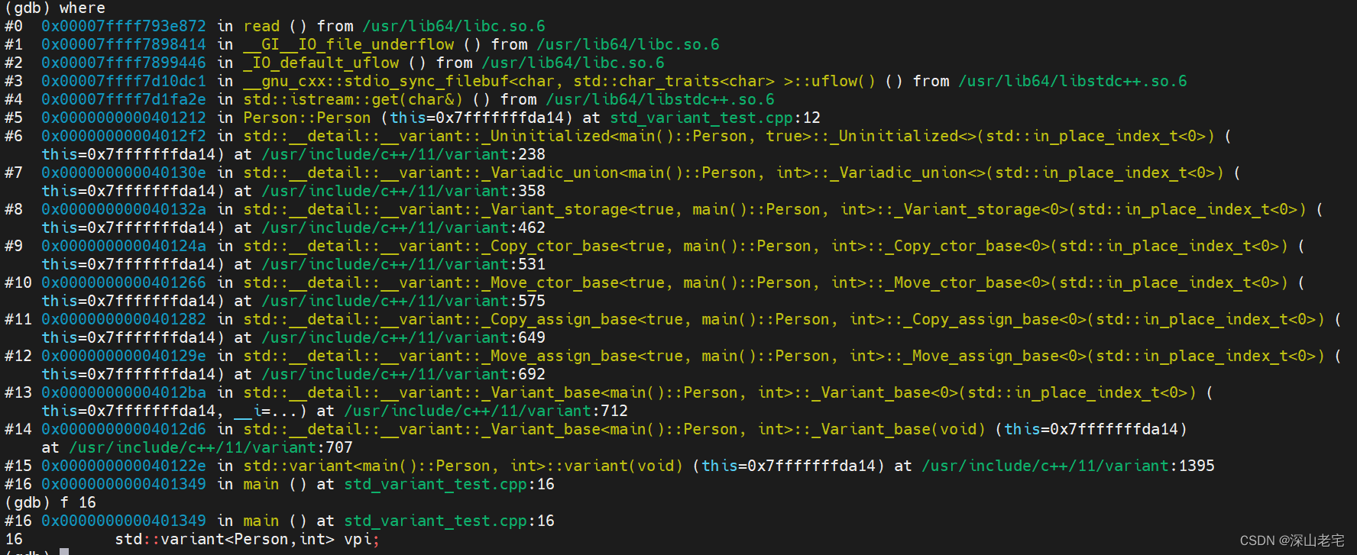Click the '(gdb) f 16' command line
Viewport: 1357px width, 555px height.
point(50,502)
